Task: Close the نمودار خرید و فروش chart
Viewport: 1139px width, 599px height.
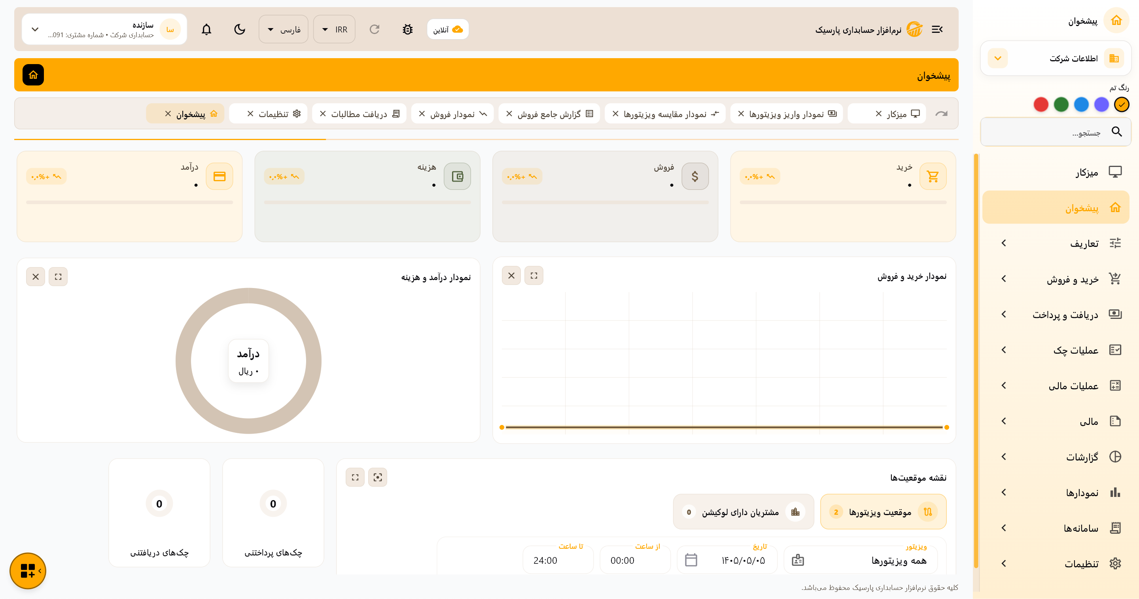Action: point(511,275)
